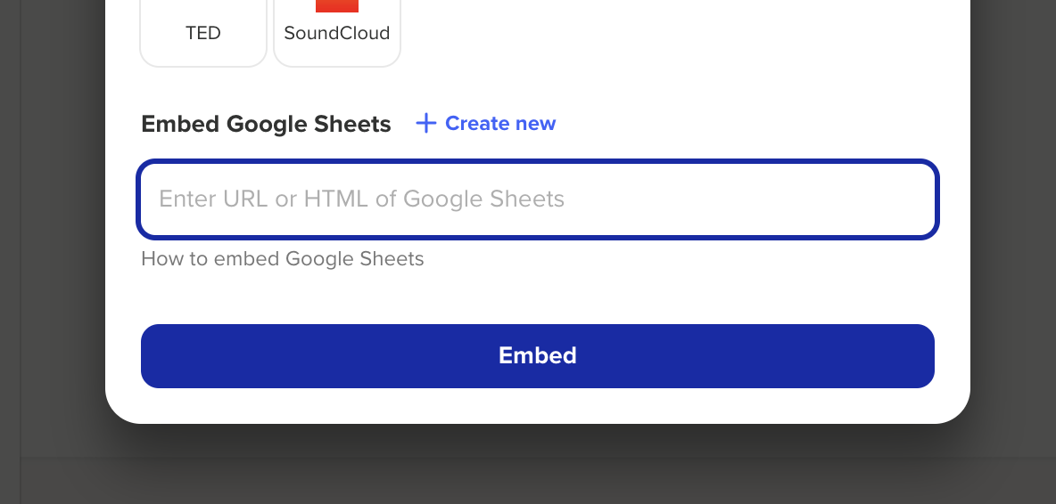Image resolution: width=1056 pixels, height=504 pixels.
Task: Click the TED text label
Action: (x=203, y=34)
